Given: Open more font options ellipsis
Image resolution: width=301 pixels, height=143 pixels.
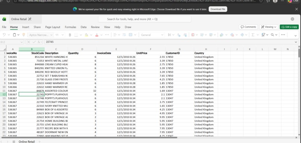Looking at the screenshot, I should (x=107, y=35).
